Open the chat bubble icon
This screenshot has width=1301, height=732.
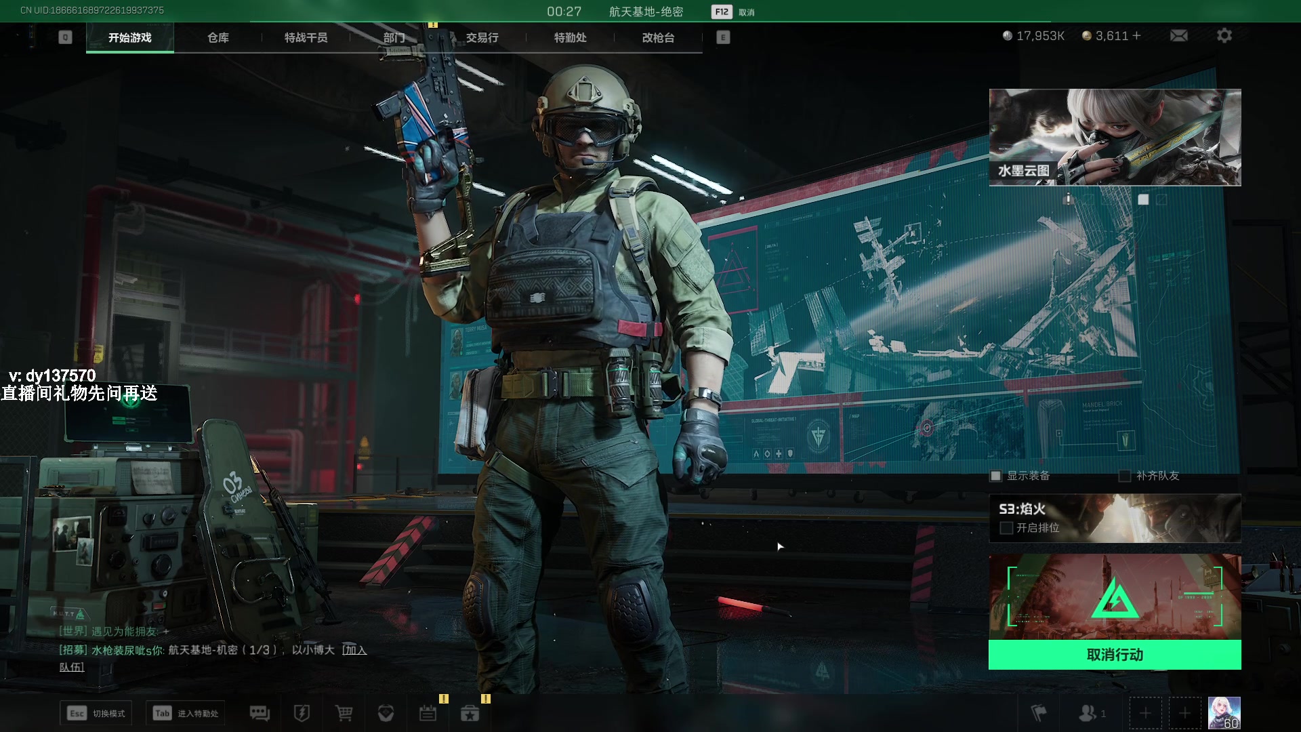pyautogui.click(x=260, y=713)
